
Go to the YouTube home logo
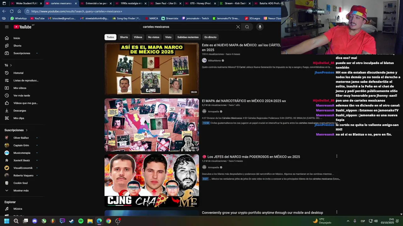coord(22,27)
